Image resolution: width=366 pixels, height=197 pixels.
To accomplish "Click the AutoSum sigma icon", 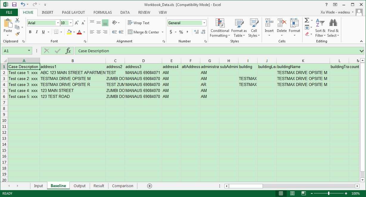I will click(307, 20).
